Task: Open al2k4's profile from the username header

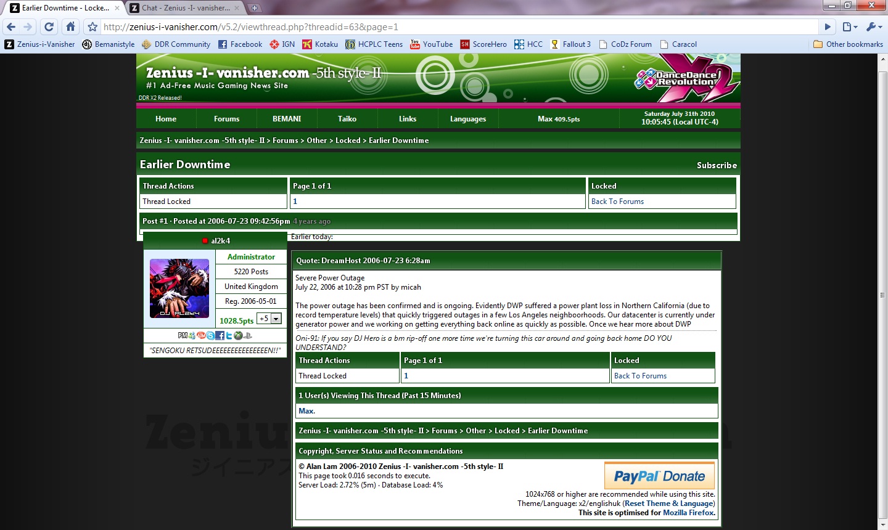Action: [220, 241]
